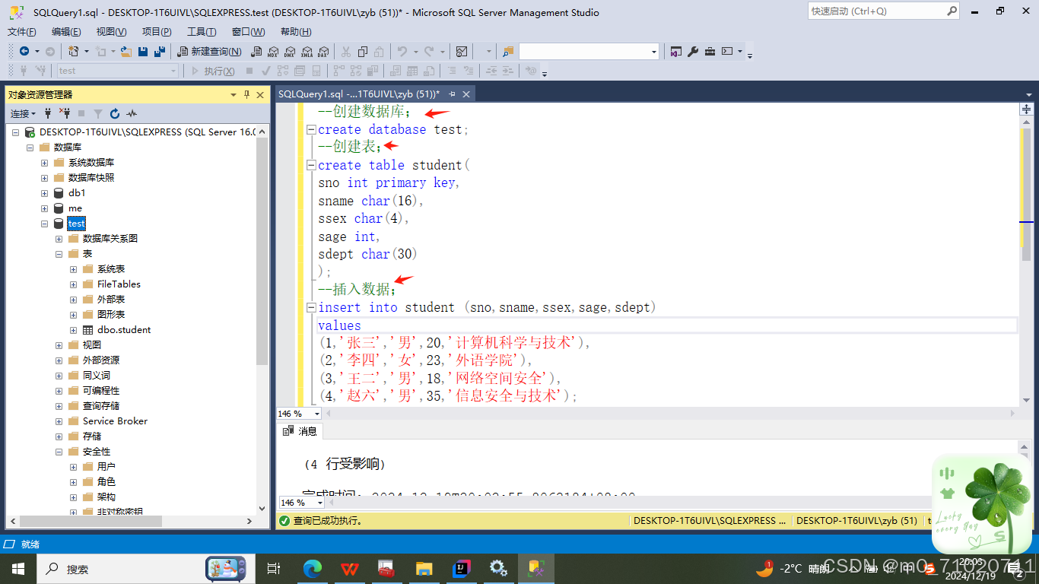
Task: Click the Refresh icon in Object Explorer
Action: click(115, 113)
